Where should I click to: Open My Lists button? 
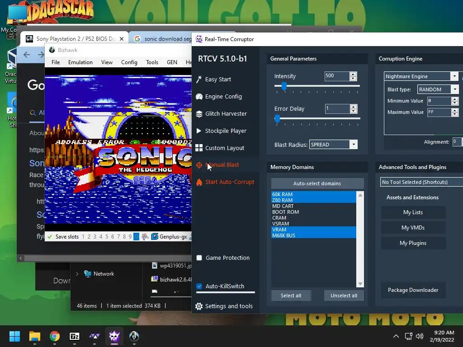[413, 212]
